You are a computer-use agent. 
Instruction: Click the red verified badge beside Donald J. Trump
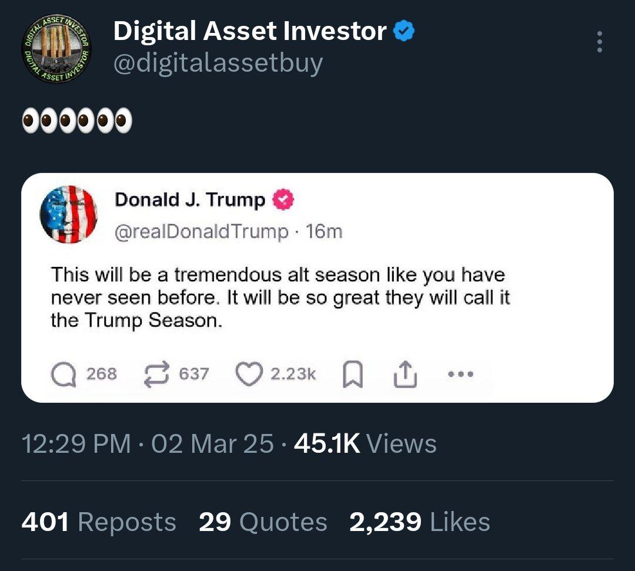283,201
